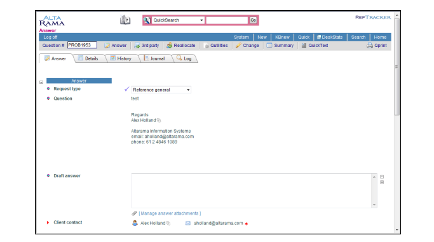Viewport: 434px width, 242px height.
Task: Open QuickText from the toolbar
Action: [315, 45]
